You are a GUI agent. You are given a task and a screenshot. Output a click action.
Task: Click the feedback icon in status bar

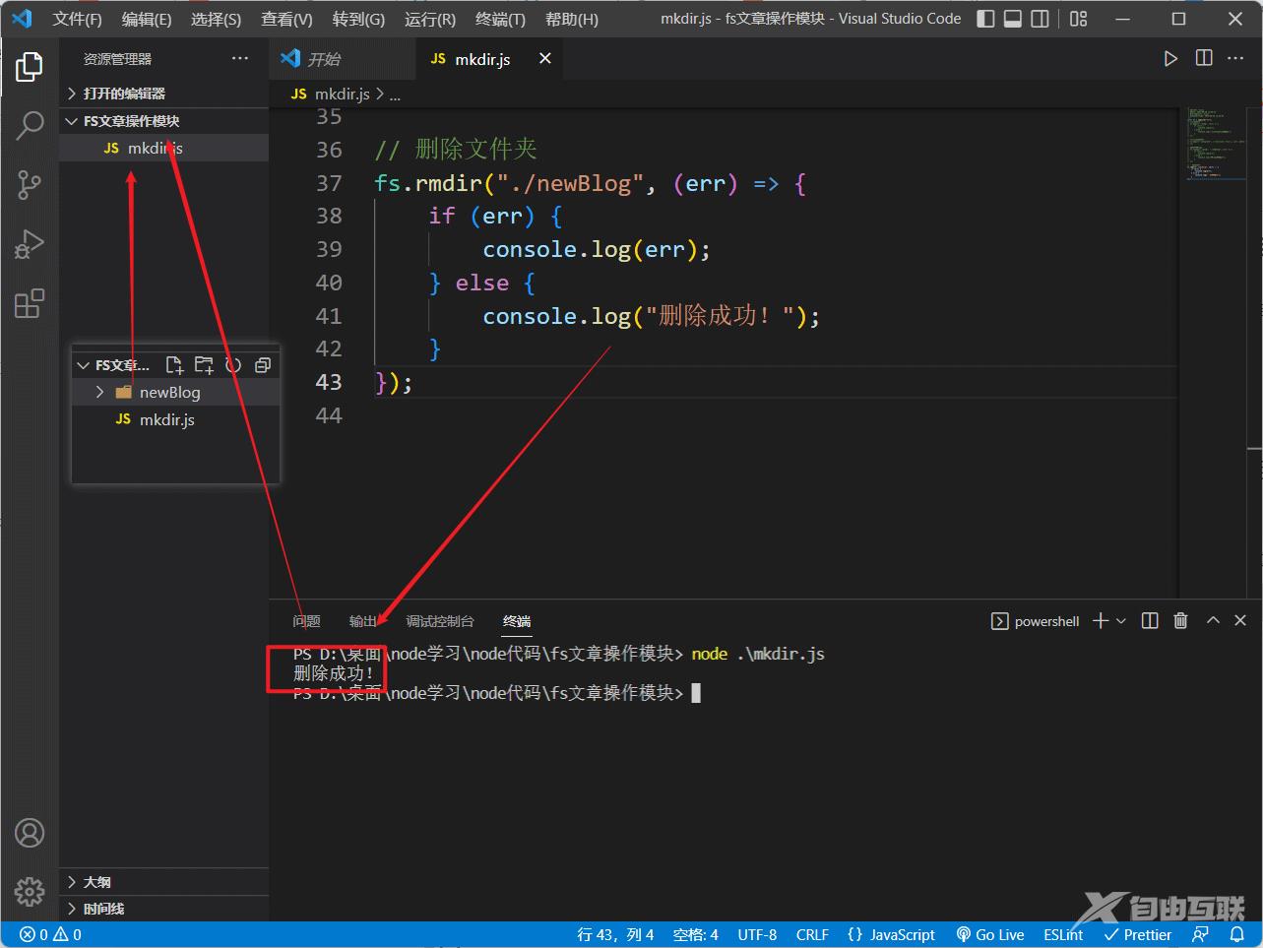click(x=1200, y=934)
